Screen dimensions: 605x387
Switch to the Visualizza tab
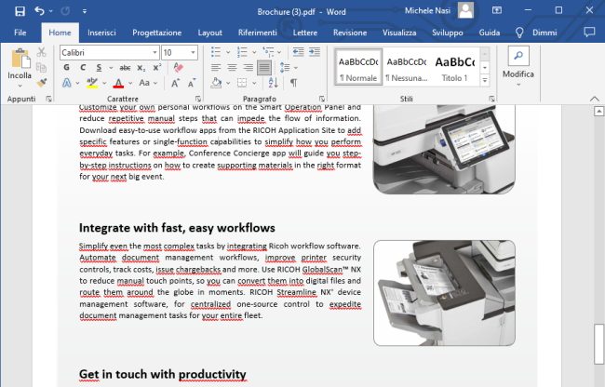399,33
